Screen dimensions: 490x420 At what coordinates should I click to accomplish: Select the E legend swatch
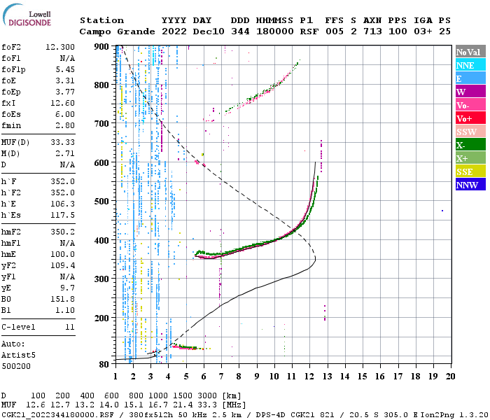coord(470,78)
